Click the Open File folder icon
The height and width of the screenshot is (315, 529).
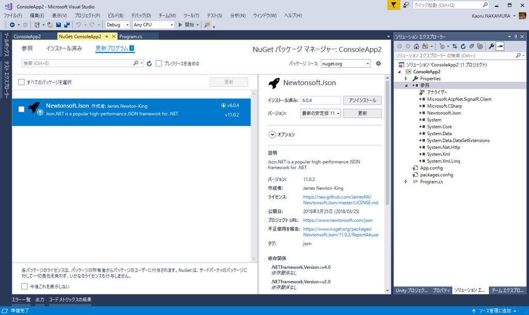click(50, 25)
